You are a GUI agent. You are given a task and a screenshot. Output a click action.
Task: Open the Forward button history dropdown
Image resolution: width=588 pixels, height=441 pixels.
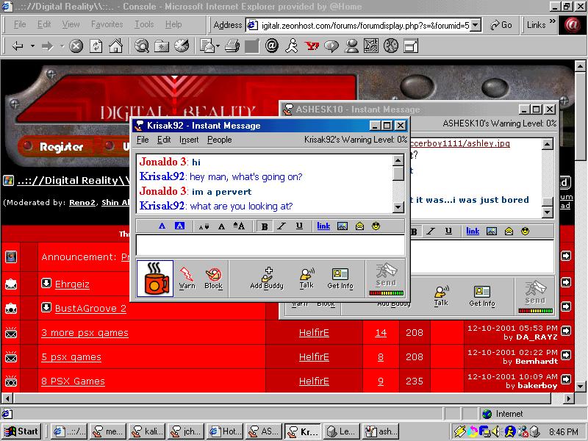62,46
